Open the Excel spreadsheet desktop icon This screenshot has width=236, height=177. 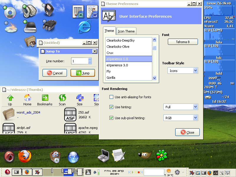(x=78, y=12)
